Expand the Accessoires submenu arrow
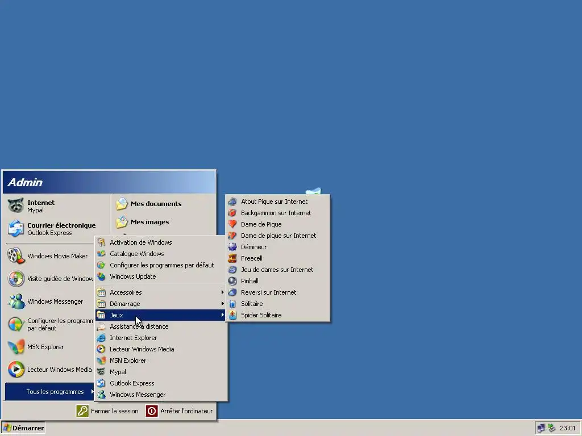 [x=222, y=292]
